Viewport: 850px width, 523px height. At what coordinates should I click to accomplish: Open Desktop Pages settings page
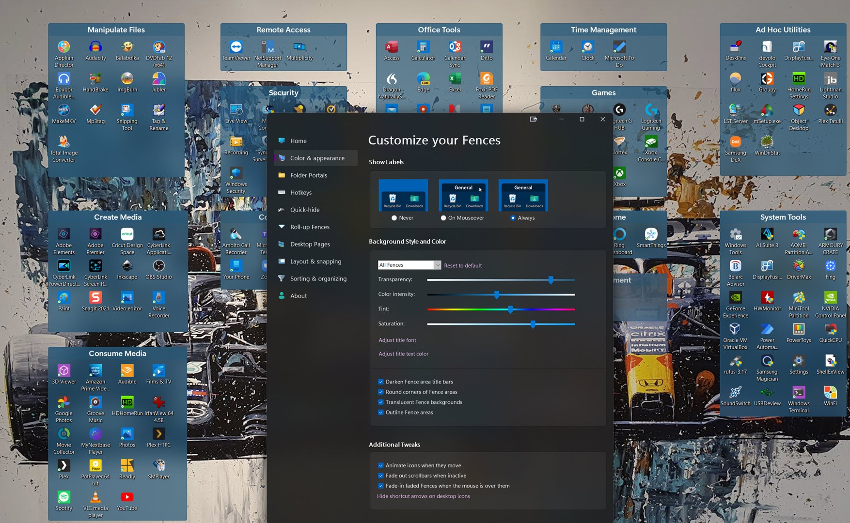click(x=315, y=244)
